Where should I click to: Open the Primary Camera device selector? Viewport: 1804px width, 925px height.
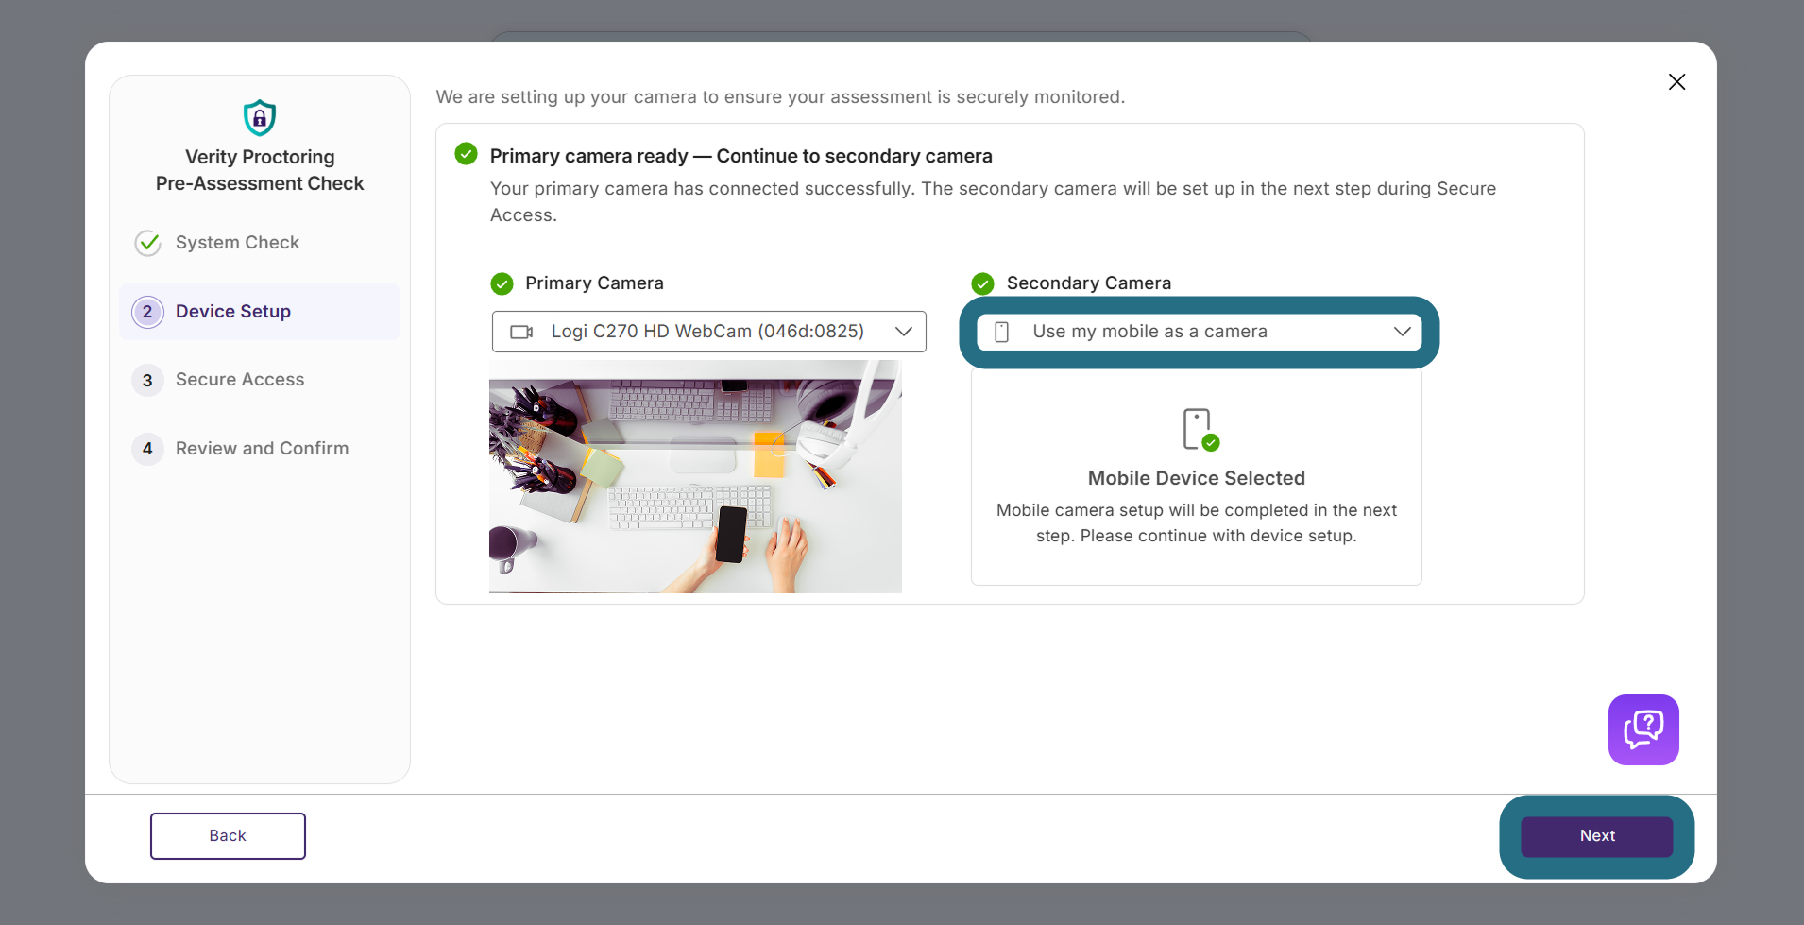coord(708,332)
